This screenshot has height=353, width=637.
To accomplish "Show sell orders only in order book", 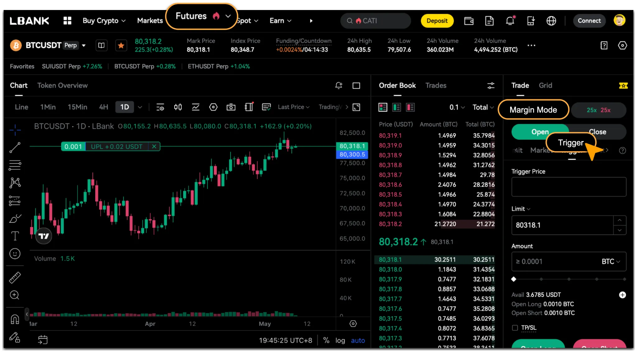I will coord(410,107).
